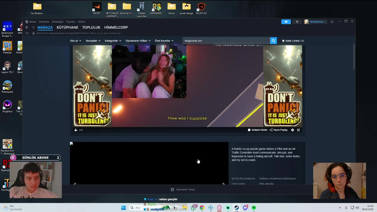Open Car.Dealers desktop folder
The height and width of the screenshot is (212, 377).
(37, 9)
